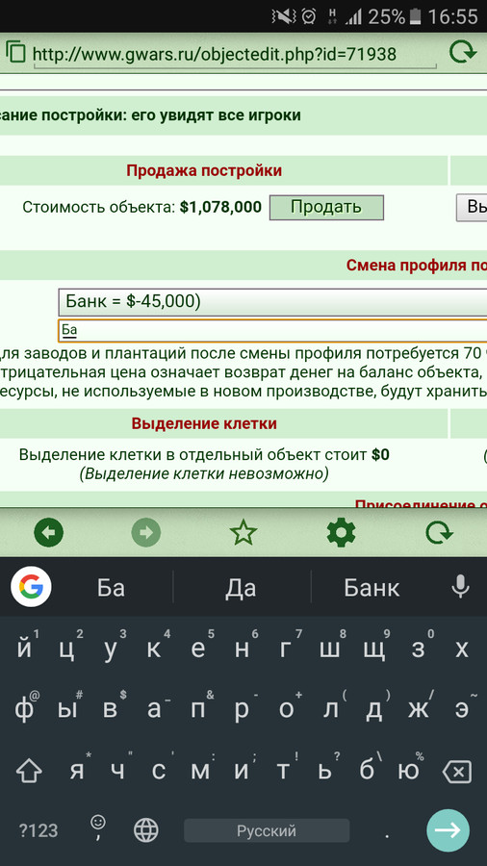Focus the filter field containing Ба

point(272,330)
